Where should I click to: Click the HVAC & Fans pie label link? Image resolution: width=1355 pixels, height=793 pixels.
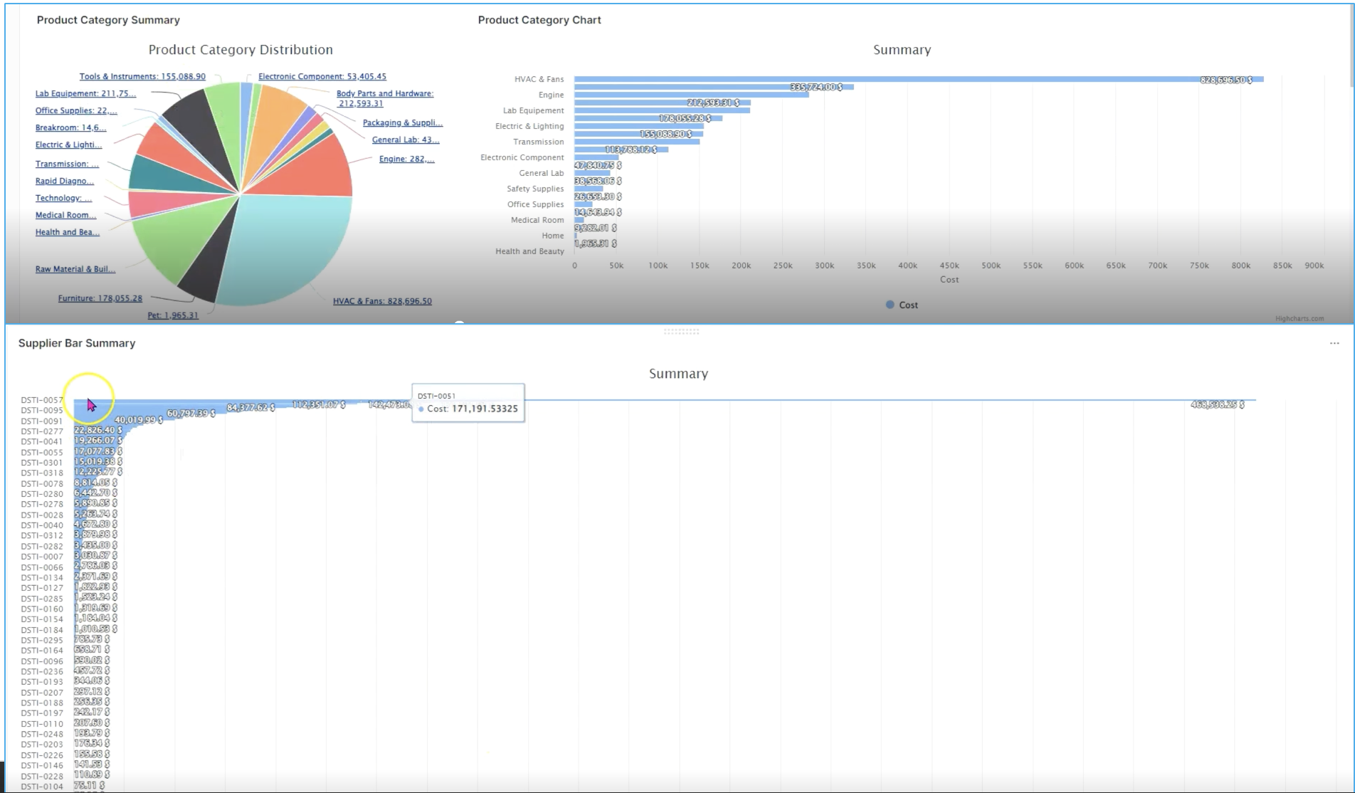[x=382, y=301]
